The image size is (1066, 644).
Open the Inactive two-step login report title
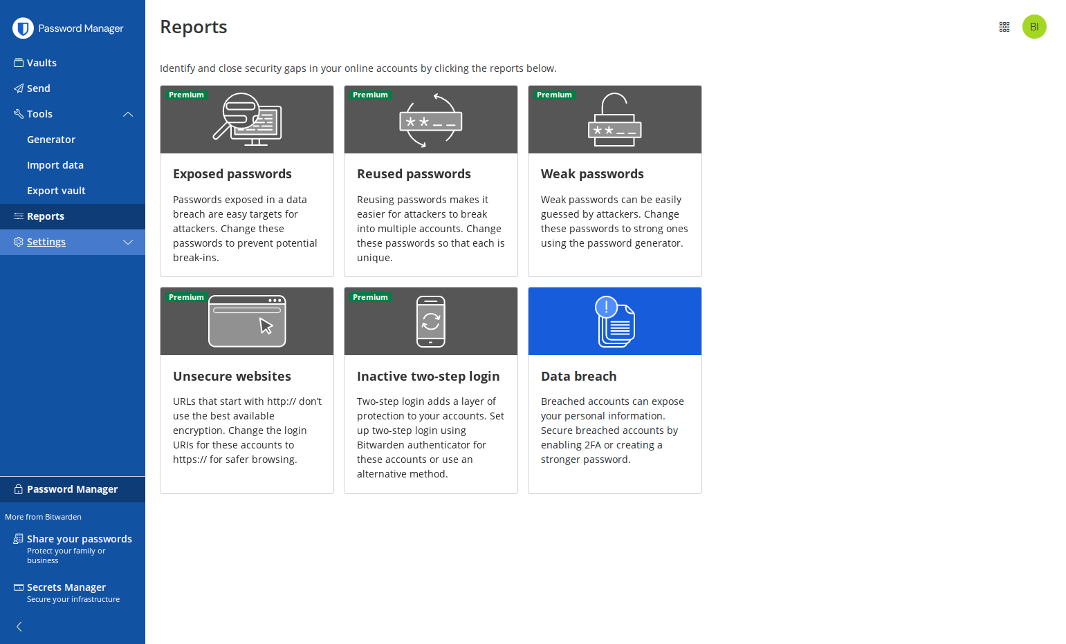pos(428,377)
